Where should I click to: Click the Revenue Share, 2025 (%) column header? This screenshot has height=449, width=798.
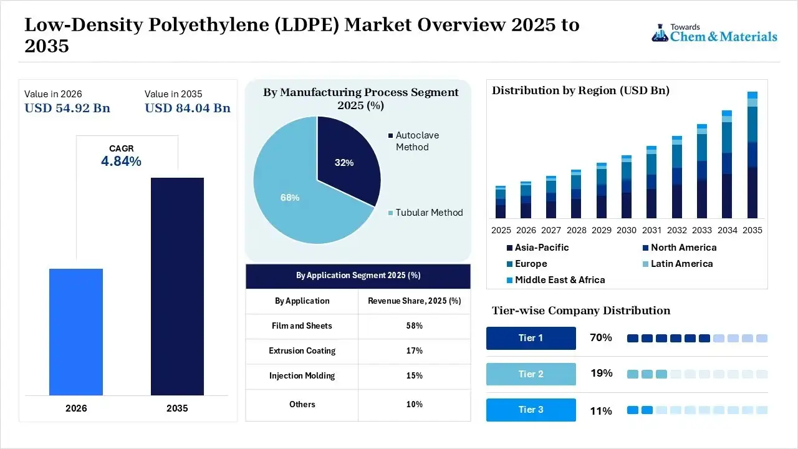point(415,301)
